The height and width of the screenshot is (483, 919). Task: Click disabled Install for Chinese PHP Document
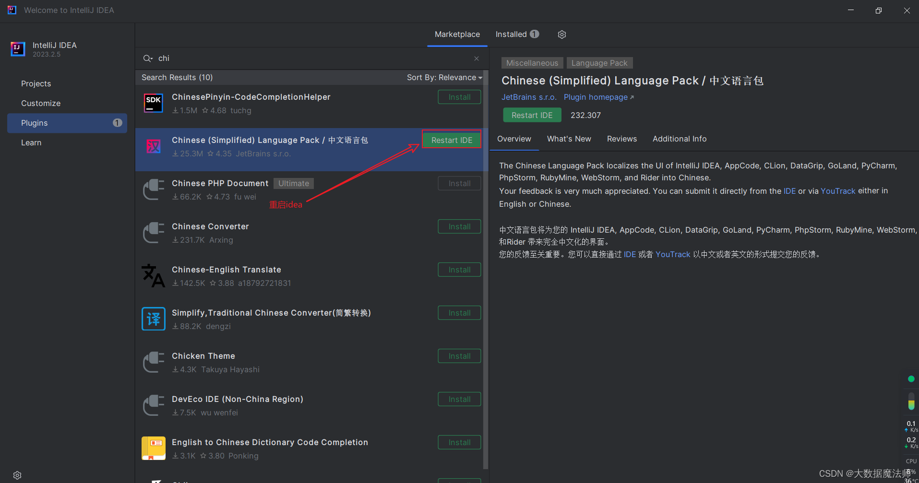click(x=459, y=183)
